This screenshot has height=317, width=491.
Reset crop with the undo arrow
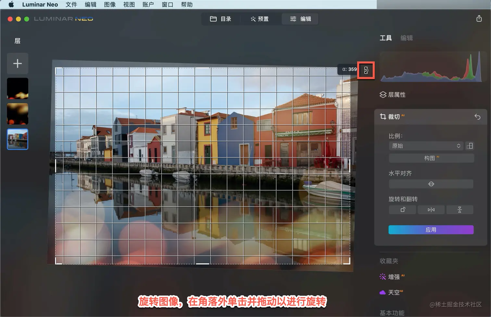pyautogui.click(x=477, y=117)
